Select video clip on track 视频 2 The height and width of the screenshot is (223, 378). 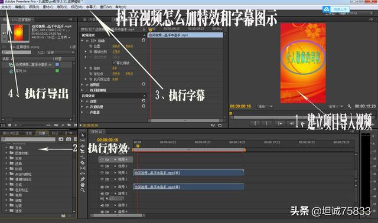point(188,173)
